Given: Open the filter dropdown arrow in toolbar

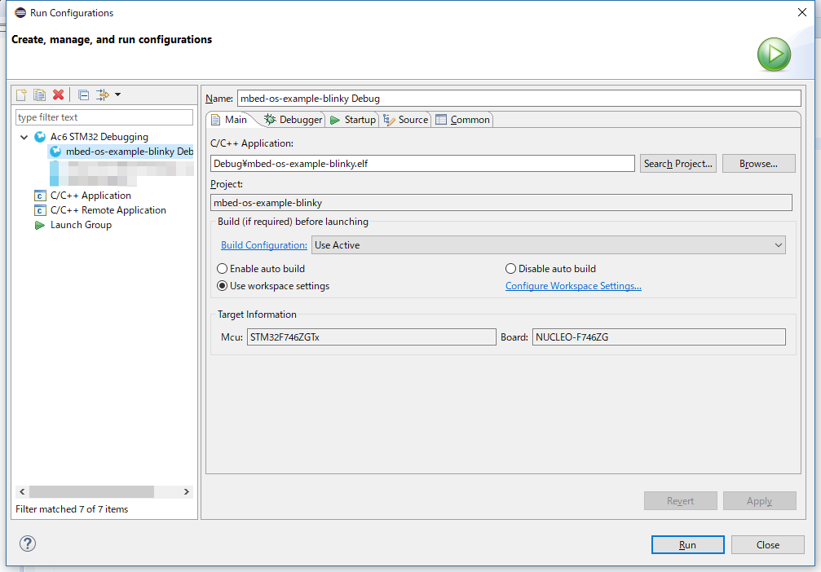Looking at the screenshot, I should tap(117, 95).
